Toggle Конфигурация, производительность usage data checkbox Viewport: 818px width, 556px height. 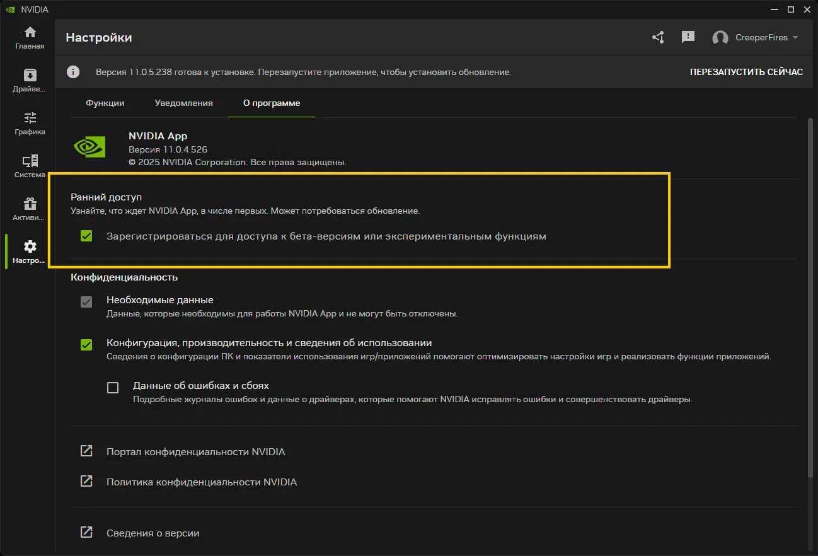[86, 345]
